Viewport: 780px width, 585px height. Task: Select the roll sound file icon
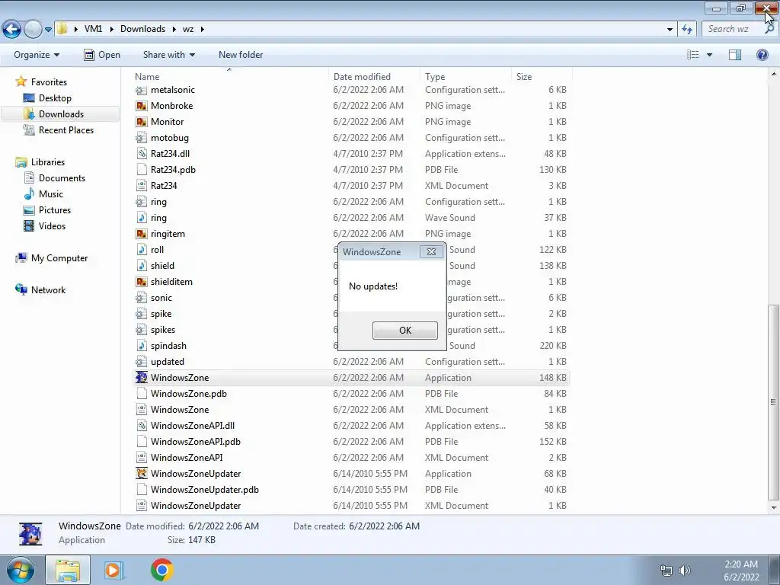click(x=141, y=250)
